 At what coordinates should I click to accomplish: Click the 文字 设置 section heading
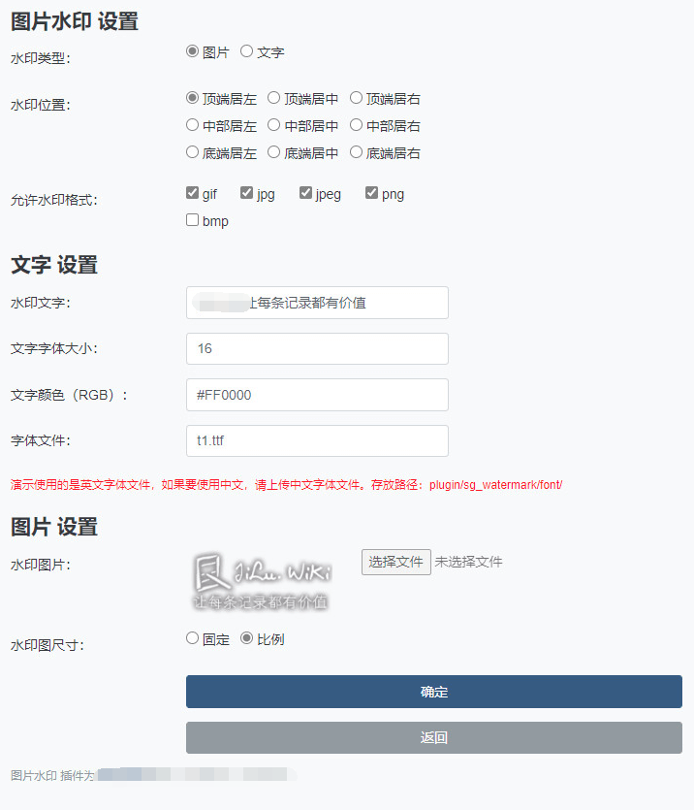click(54, 265)
